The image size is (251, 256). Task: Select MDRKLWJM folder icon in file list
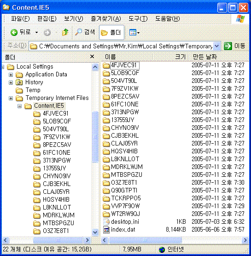pyautogui.click(x=106, y=167)
